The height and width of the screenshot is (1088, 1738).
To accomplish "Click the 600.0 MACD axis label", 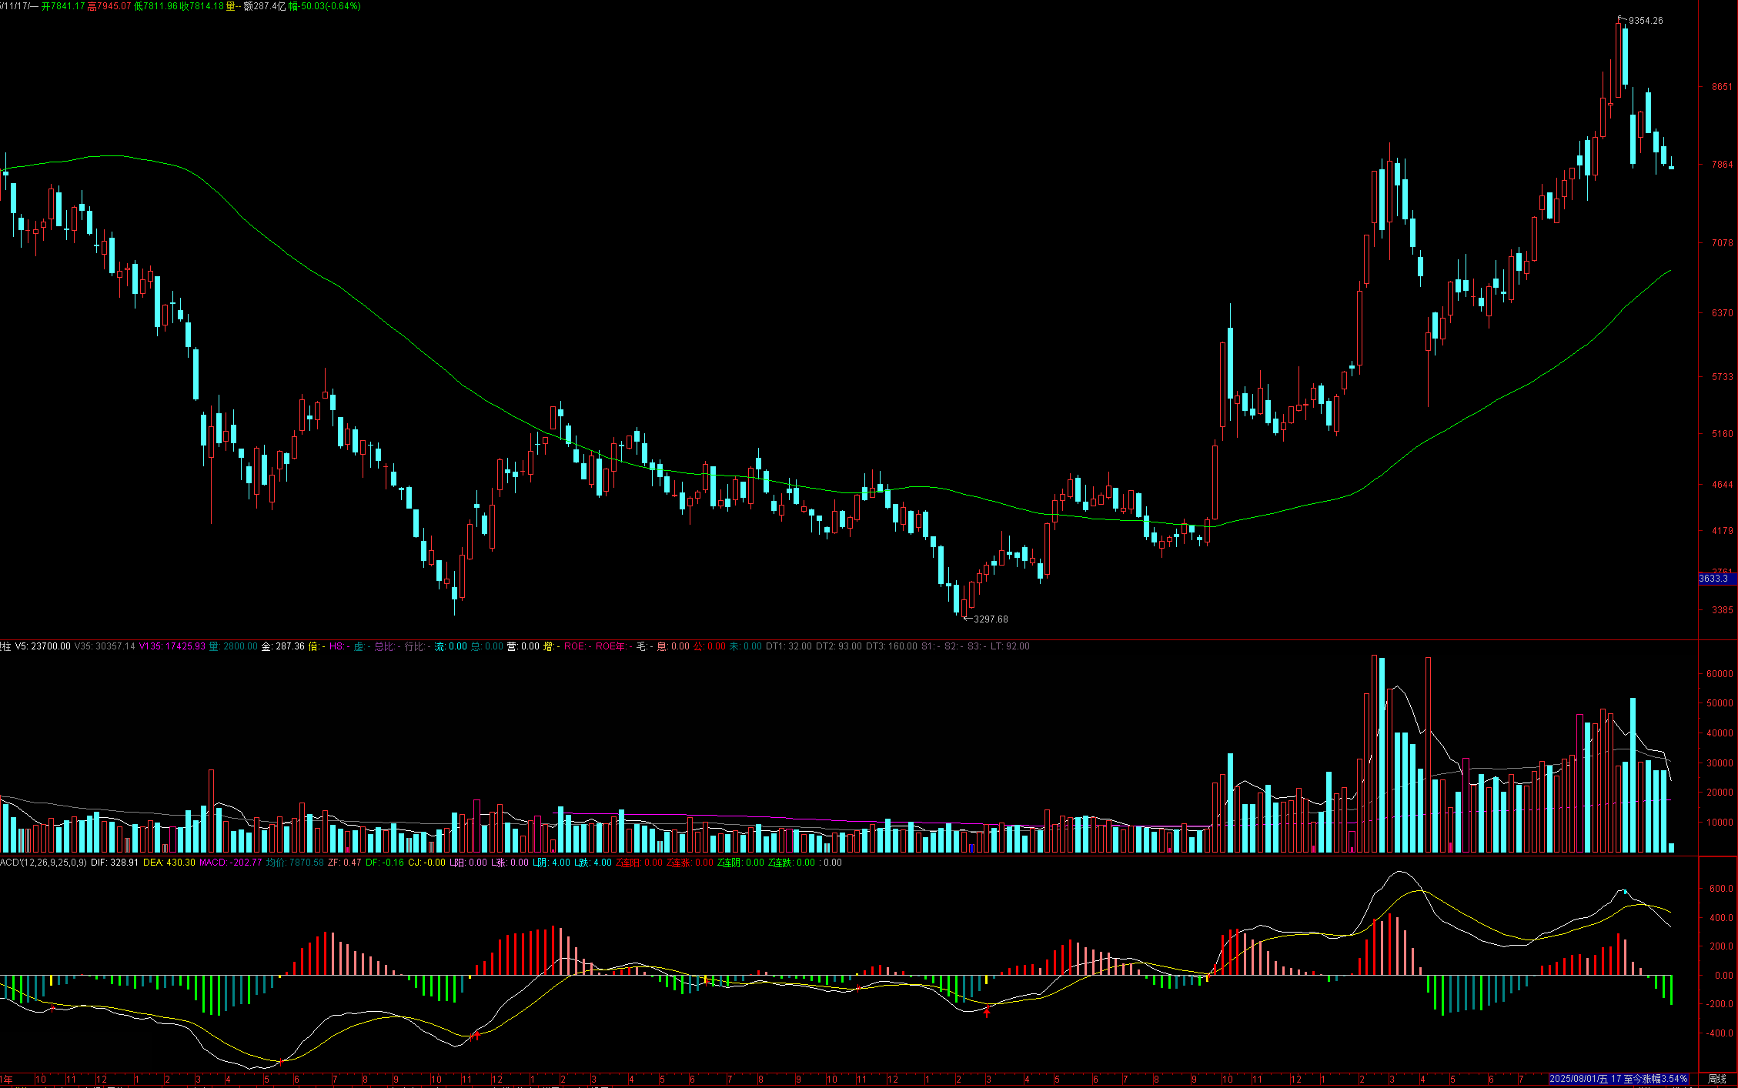I will (1720, 888).
